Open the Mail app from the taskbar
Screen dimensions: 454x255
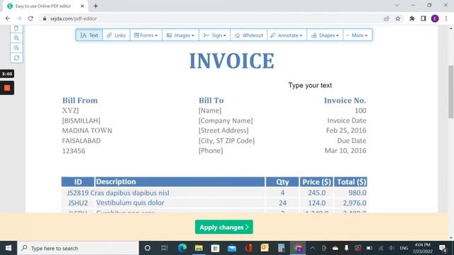pyautogui.click(x=232, y=248)
